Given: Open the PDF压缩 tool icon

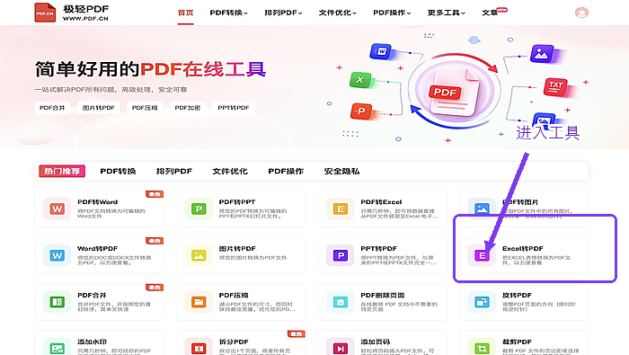Looking at the screenshot, I should click(x=199, y=302).
